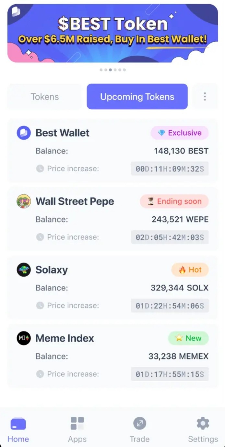
Task: Tap the Meme Index token icon
Action: click(23, 338)
